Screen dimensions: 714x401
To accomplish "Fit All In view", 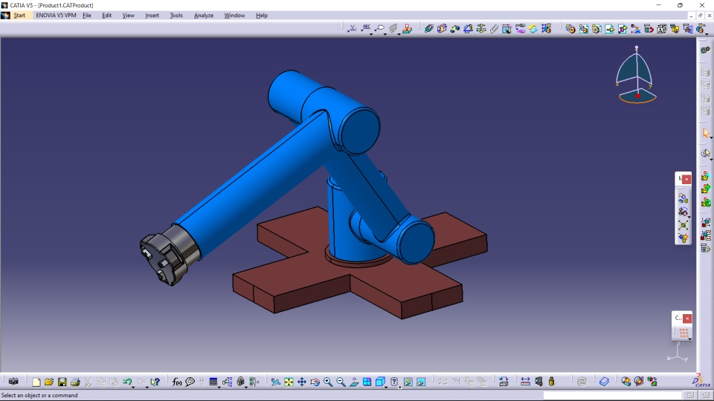I will pyautogui.click(x=289, y=382).
